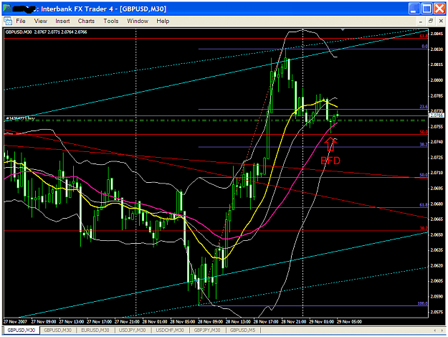Click the red 38.2 Fibonacci label near 2.0650
Image resolution: width=448 pixels, height=337 pixels.
coord(424,228)
